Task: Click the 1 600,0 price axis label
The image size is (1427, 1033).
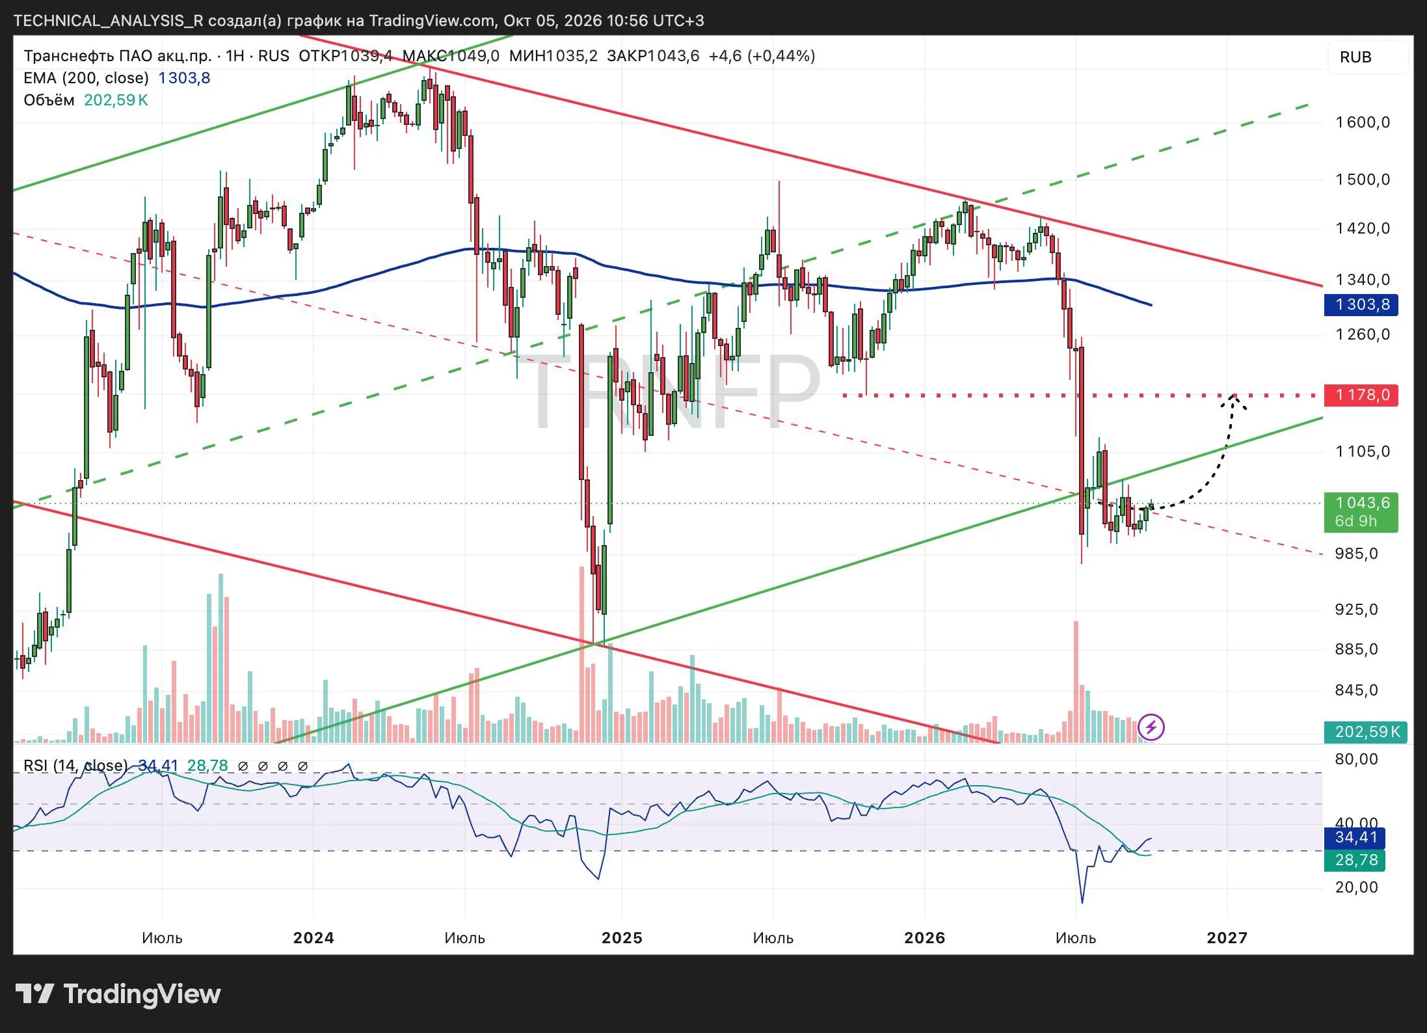Action: click(x=1363, y=122)
